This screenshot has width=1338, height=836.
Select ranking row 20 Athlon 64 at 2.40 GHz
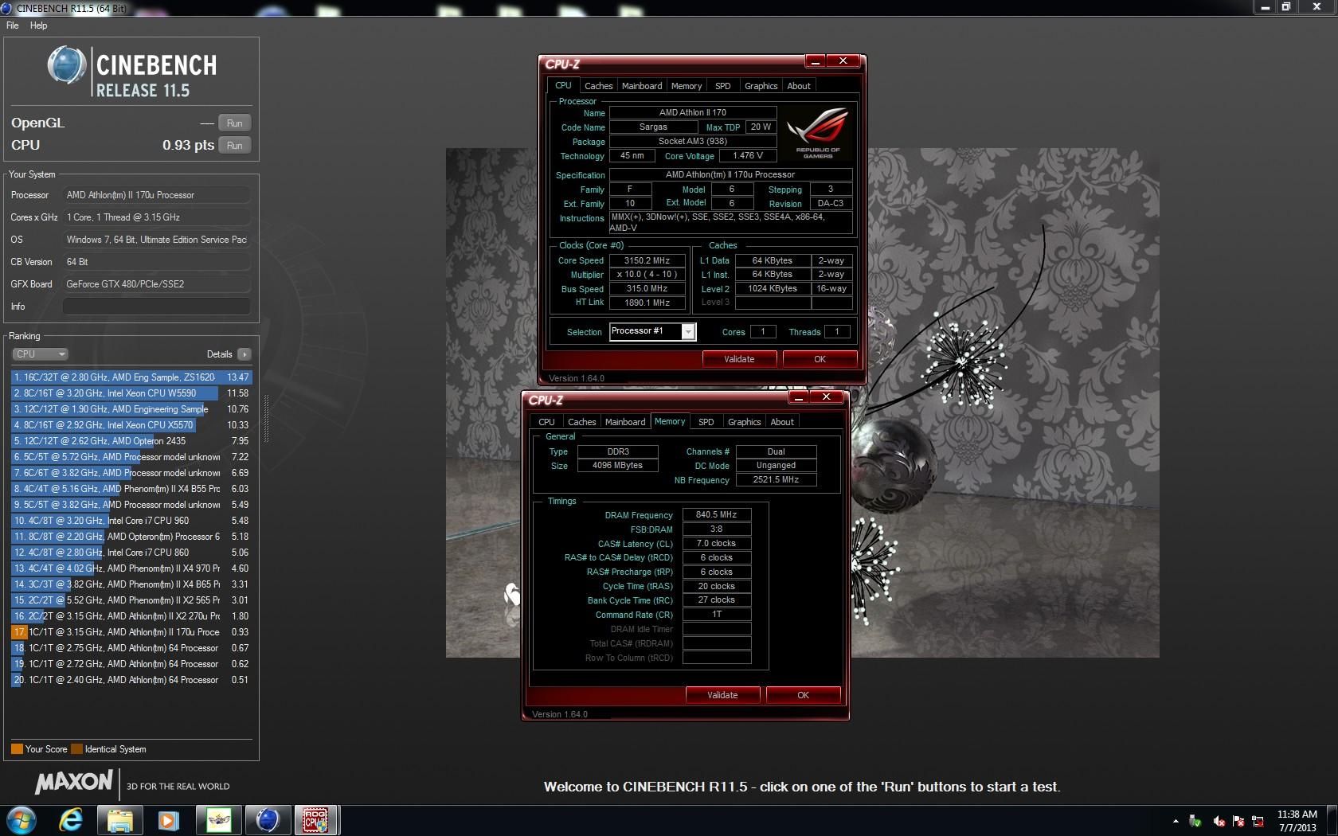131,680
